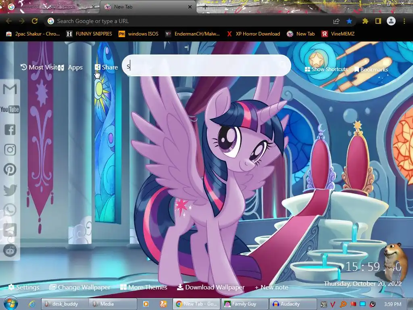Open the Bookmarks panel
The height and width of the screenshot is (310, 413).
[371, 69]
